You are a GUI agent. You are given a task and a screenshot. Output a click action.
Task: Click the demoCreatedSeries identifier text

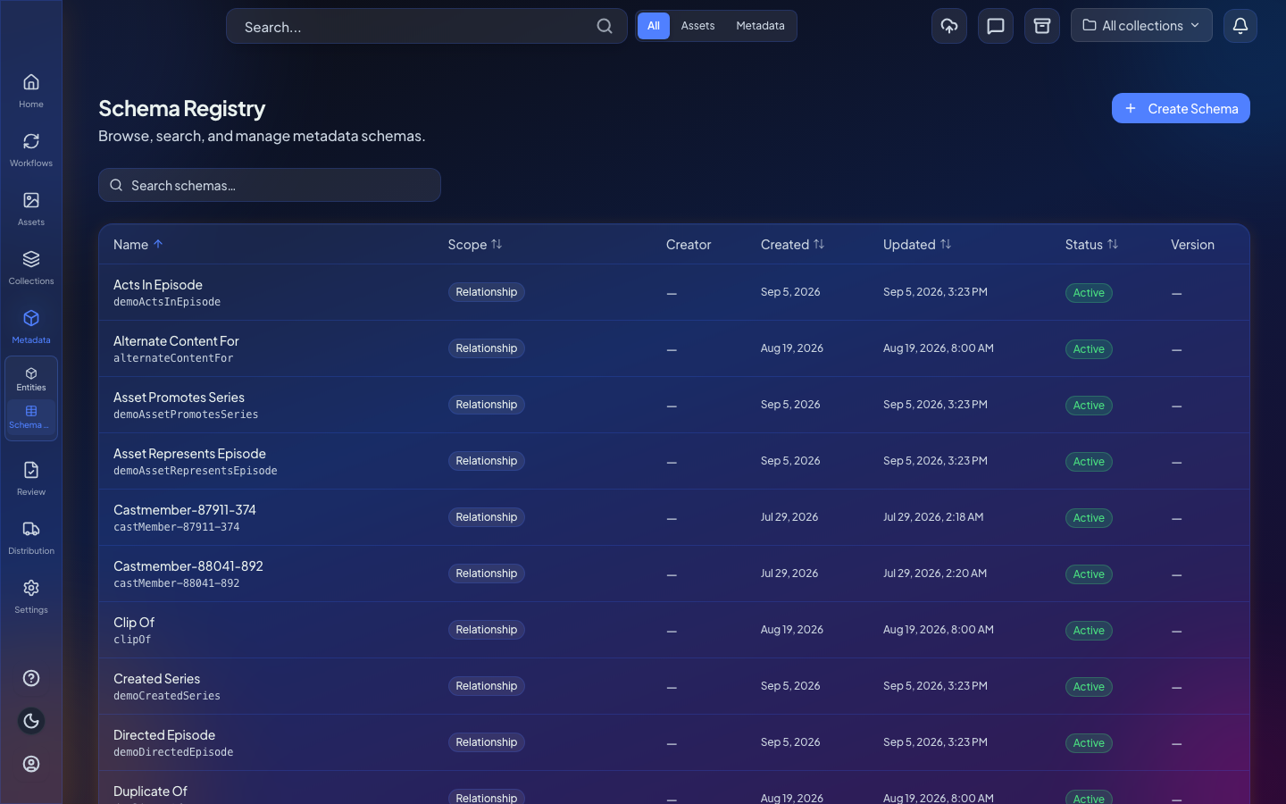click(167, 696)
